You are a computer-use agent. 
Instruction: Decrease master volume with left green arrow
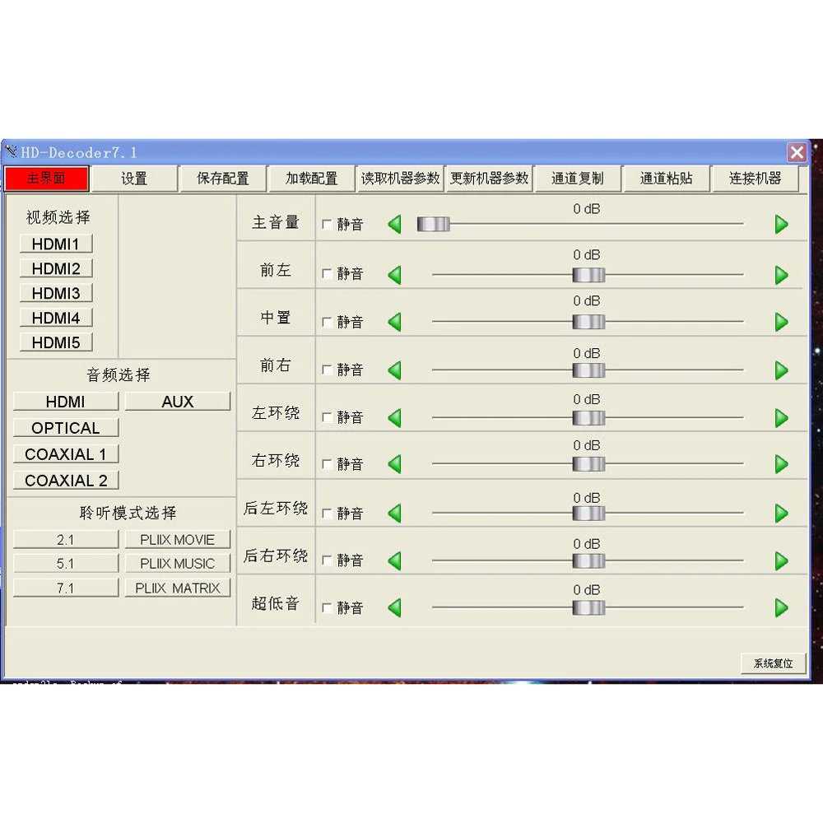[395, 224]
